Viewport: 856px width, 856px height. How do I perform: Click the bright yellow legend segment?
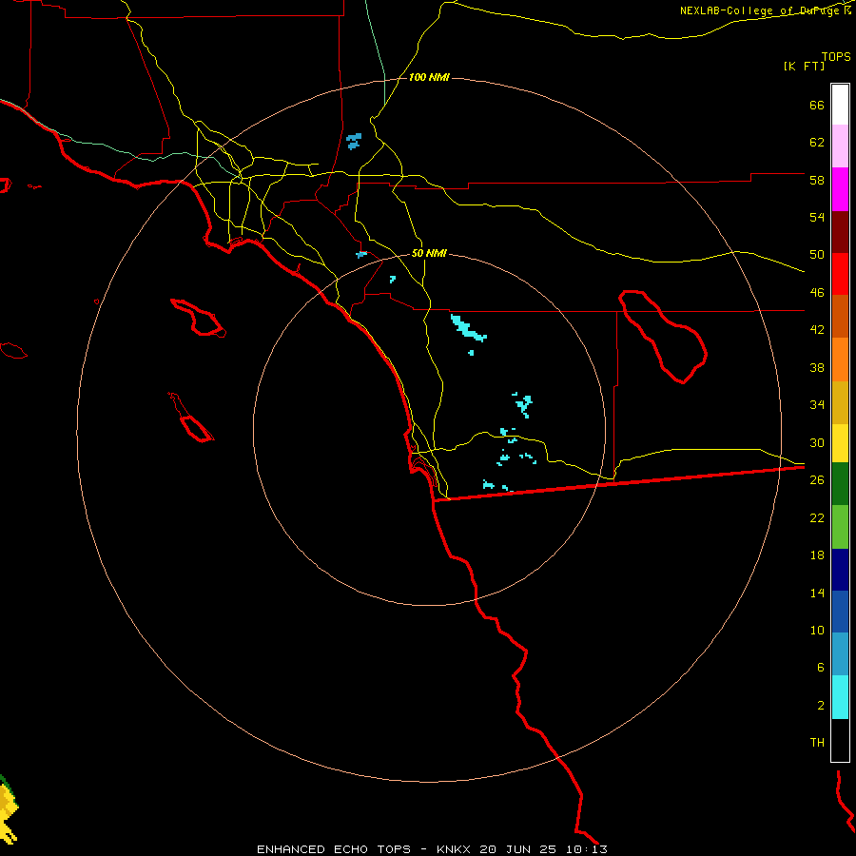click(840, 443)
